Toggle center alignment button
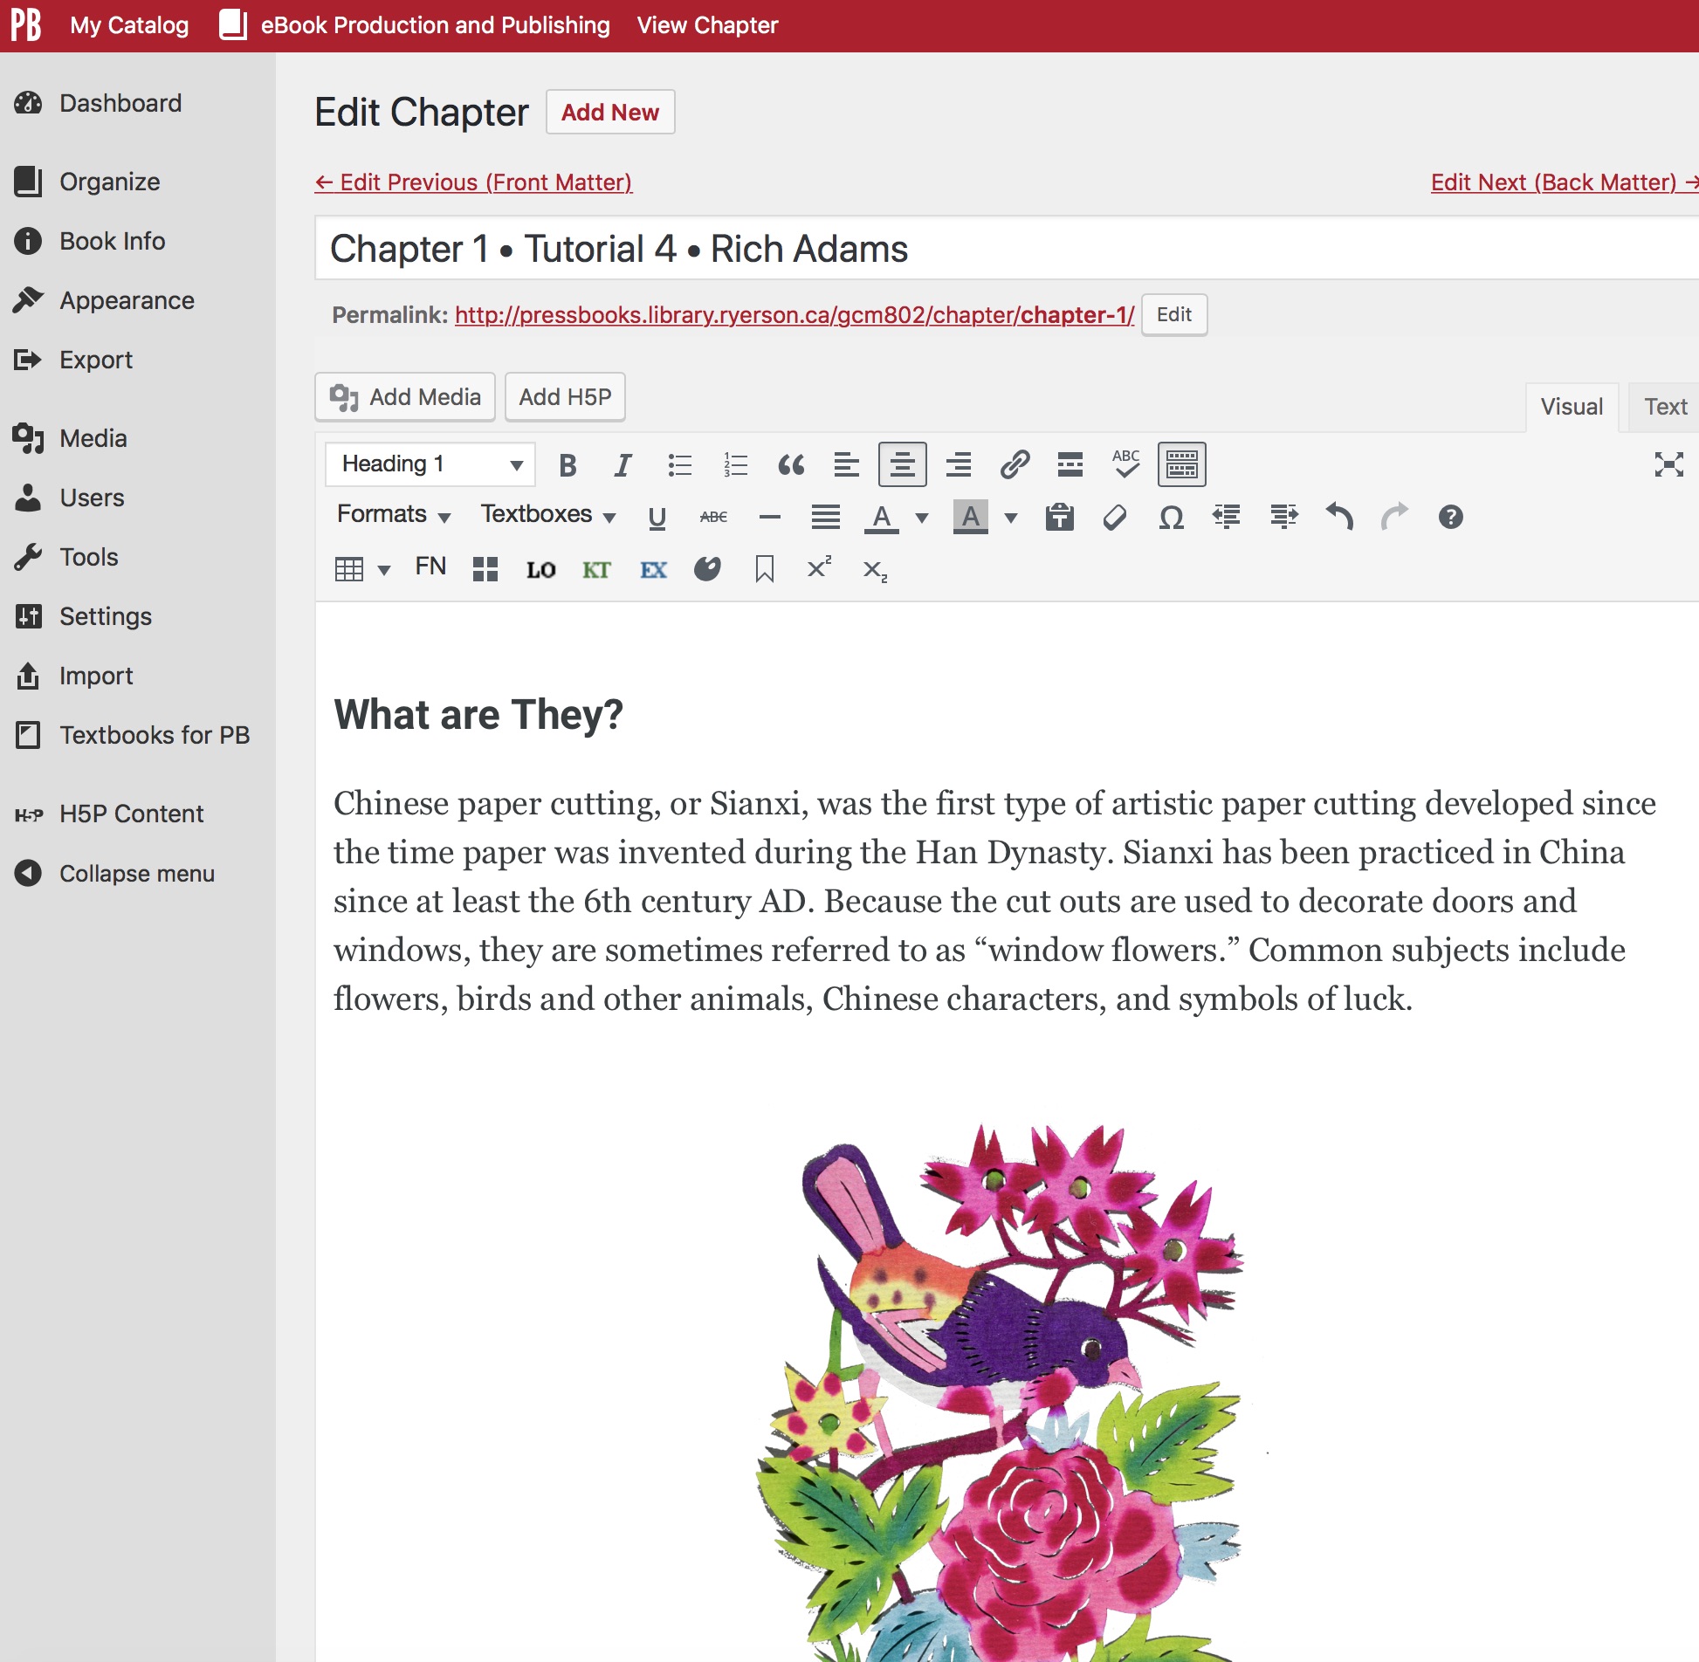1699x1662 pixels. coord(903,464)
